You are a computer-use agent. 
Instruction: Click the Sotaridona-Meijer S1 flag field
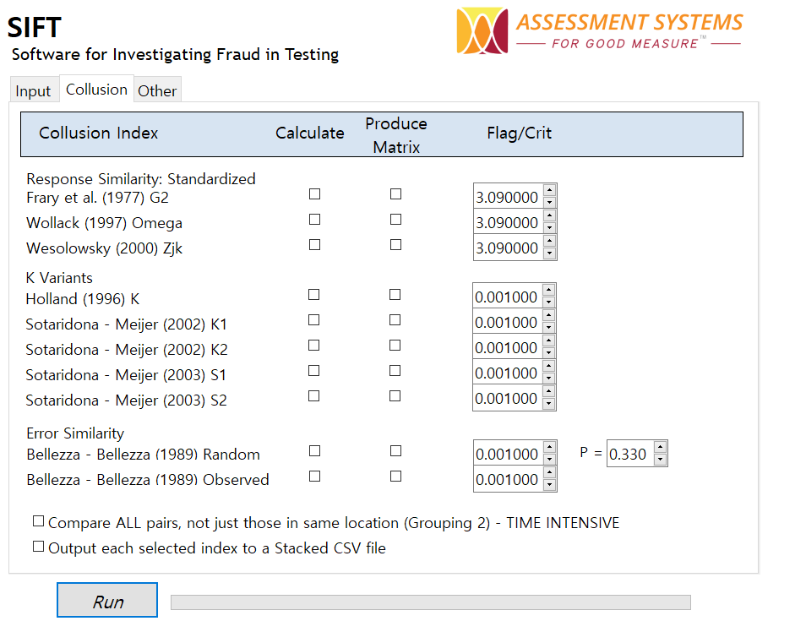pos(508,373)
